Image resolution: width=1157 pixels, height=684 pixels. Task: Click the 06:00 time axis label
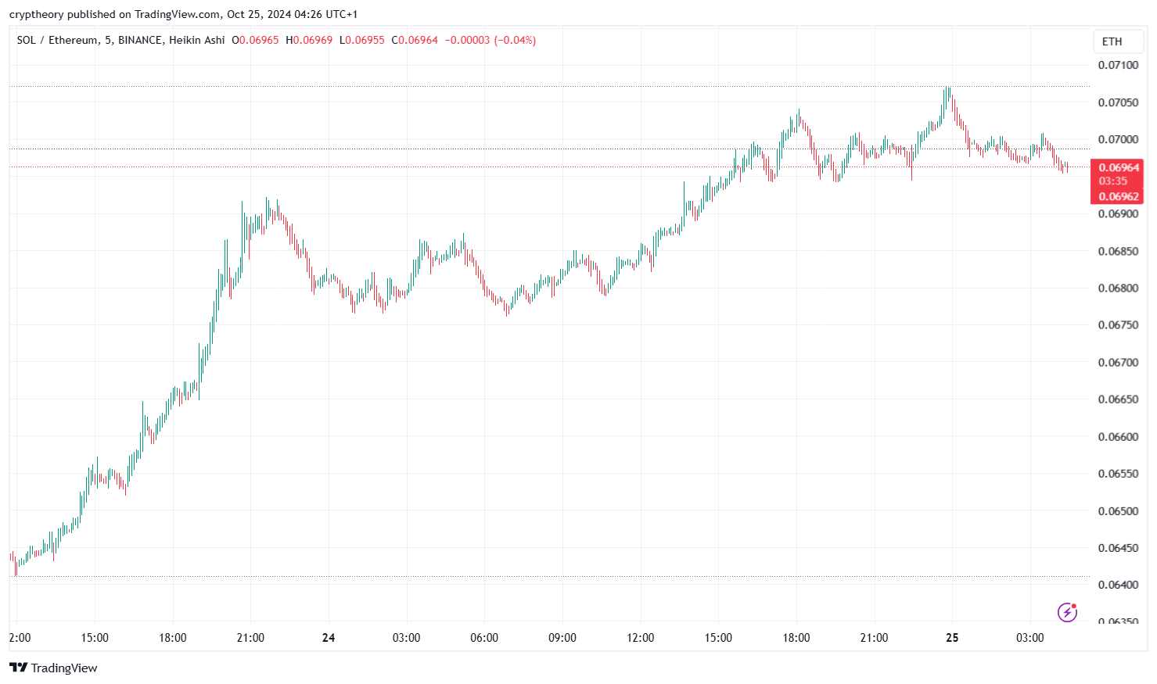click(x=484, y=638)
